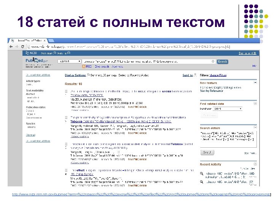This screenshot has width=274, height=205.
Task: Expand Display Settings dropdown
Action: coord(77,75)
